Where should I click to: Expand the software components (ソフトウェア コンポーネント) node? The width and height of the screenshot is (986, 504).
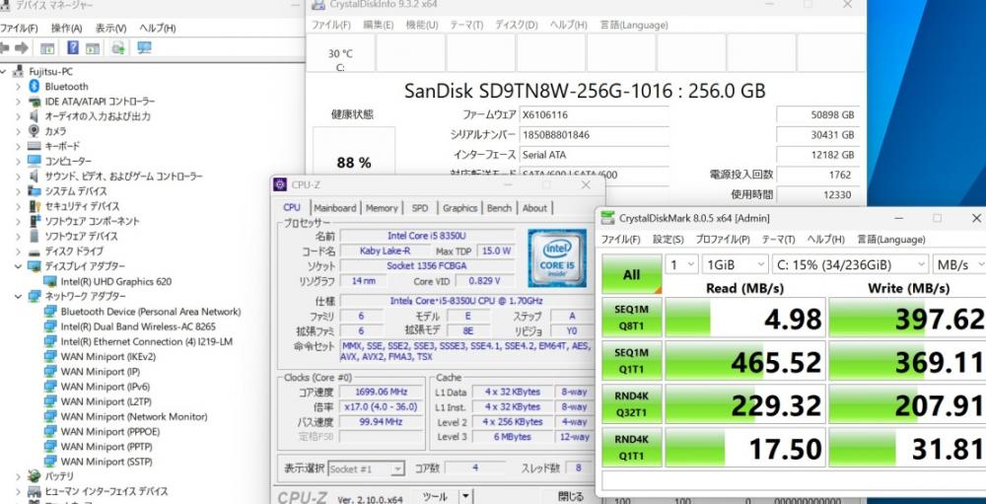pos(18,222)
